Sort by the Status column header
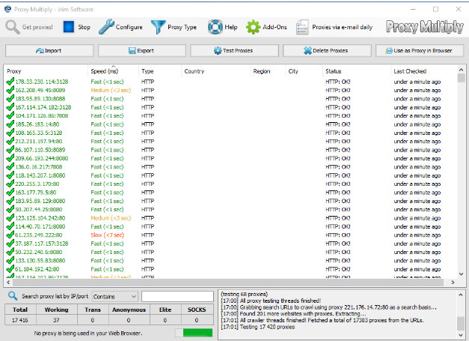Image resolution: width=469 pixels, height=341 pixels. click(x=357, y=71)
